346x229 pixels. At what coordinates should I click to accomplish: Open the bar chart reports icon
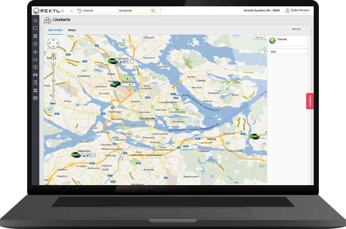click(35, 59)
